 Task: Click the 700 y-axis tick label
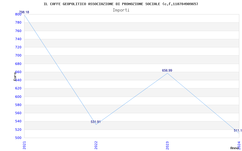tap(18, 56)
